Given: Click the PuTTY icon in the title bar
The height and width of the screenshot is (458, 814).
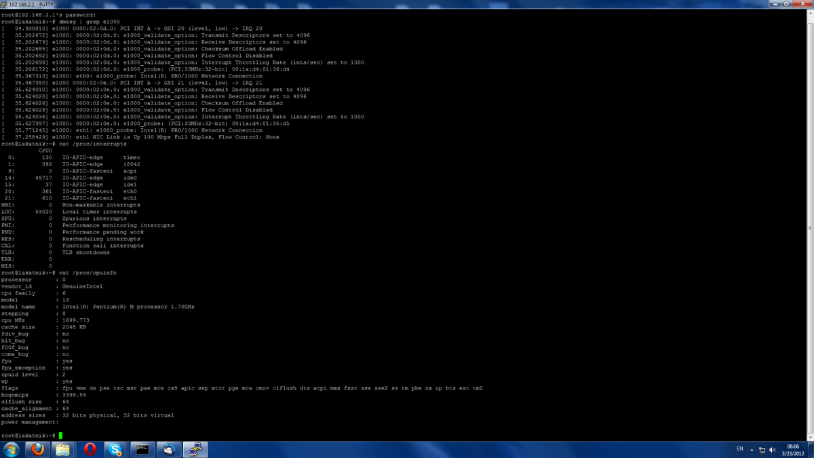Looking at the screenshot, I should [x=4, y=4].
